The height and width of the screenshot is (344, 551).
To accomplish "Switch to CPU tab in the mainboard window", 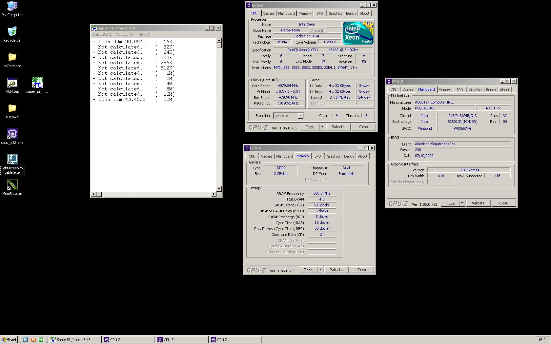I will (394, 90).
